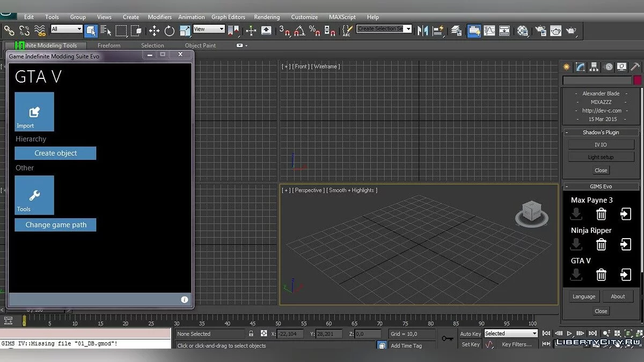Screen dimensions: 644x362
Task: Open the reference coordinate 'View' dropdown
Action: point(209,29)
